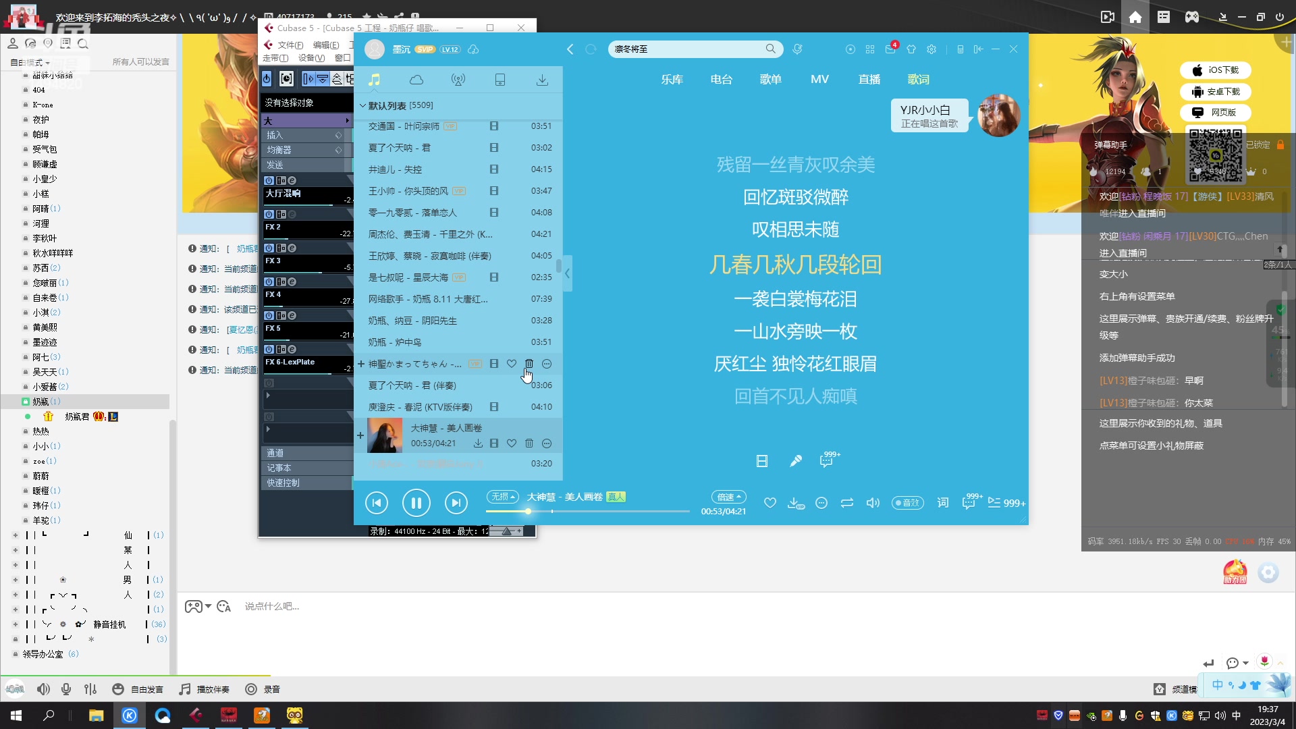Open the game controller dropdown in chat input
The image size is (1296, 729).
[x=198, y=606]
